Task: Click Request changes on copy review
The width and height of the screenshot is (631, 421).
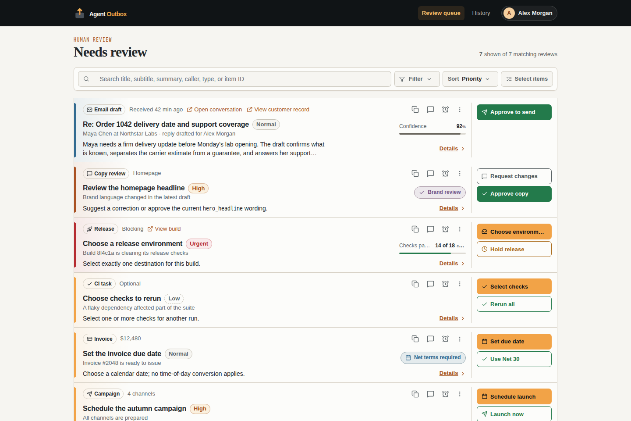Action: 514,176
